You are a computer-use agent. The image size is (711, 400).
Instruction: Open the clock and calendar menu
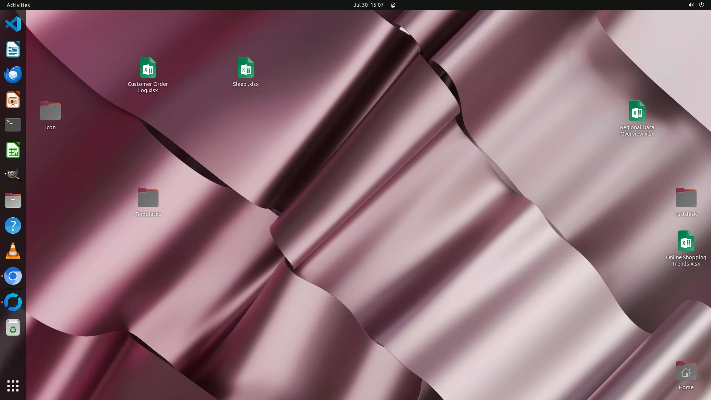[368, 5]
